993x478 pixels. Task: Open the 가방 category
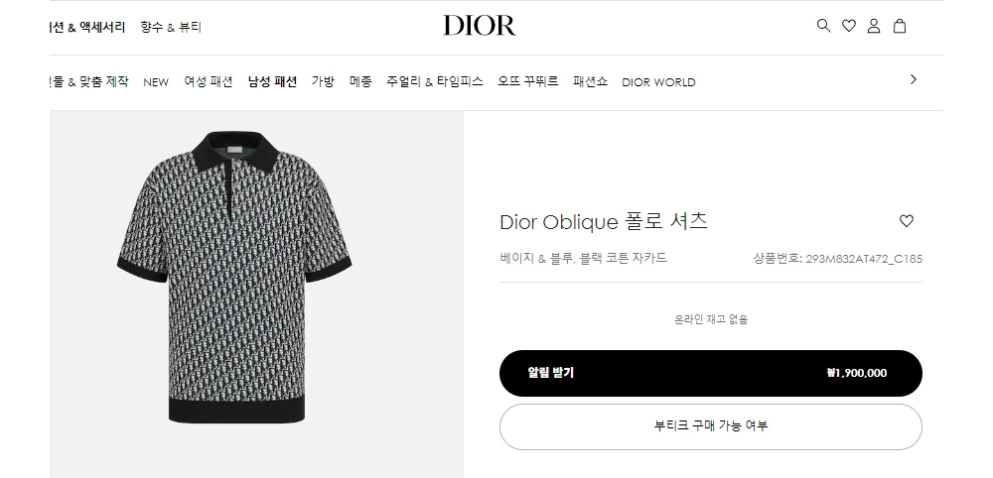(323, 81)
